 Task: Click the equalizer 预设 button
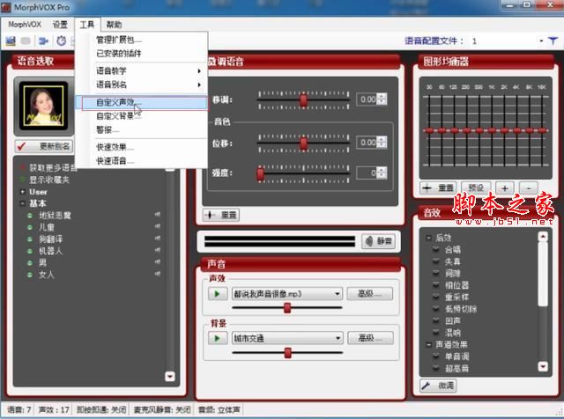[x=476, y=187]
